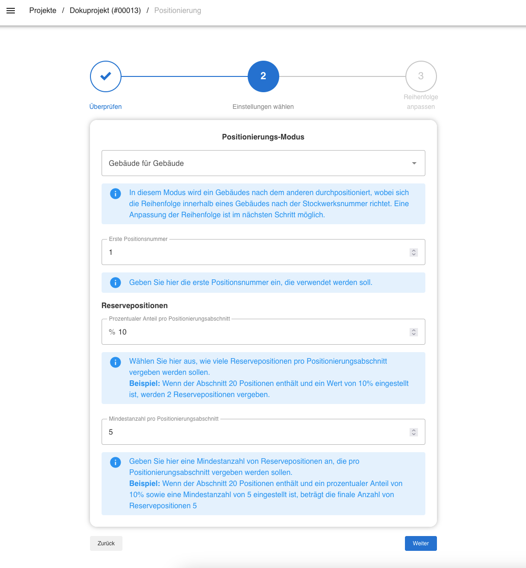Focus the Erste Positionsnummer input field
The image size is (526, 568).
tap(255, 252)
